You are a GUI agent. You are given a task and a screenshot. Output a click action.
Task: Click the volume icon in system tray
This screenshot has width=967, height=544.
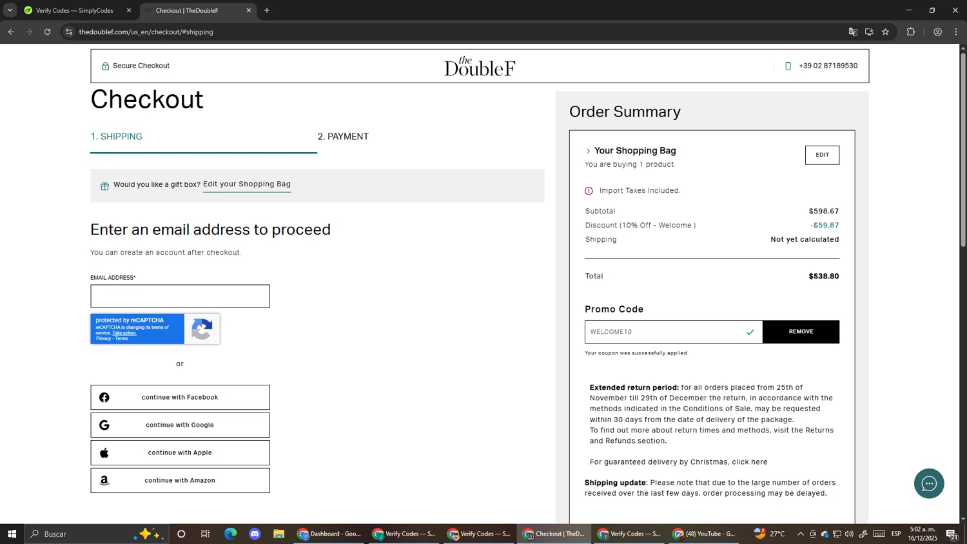coord(849,534)
